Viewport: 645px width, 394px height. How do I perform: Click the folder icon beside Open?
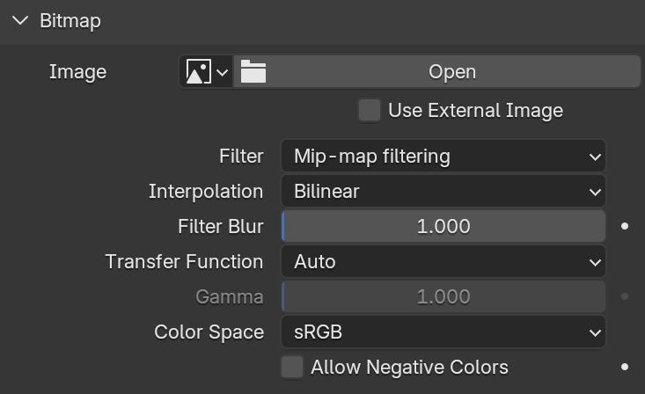pos(253,71)
